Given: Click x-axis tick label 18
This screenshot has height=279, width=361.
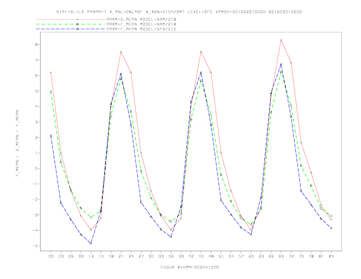Looking at the screenshot, I should click(111, 256).
